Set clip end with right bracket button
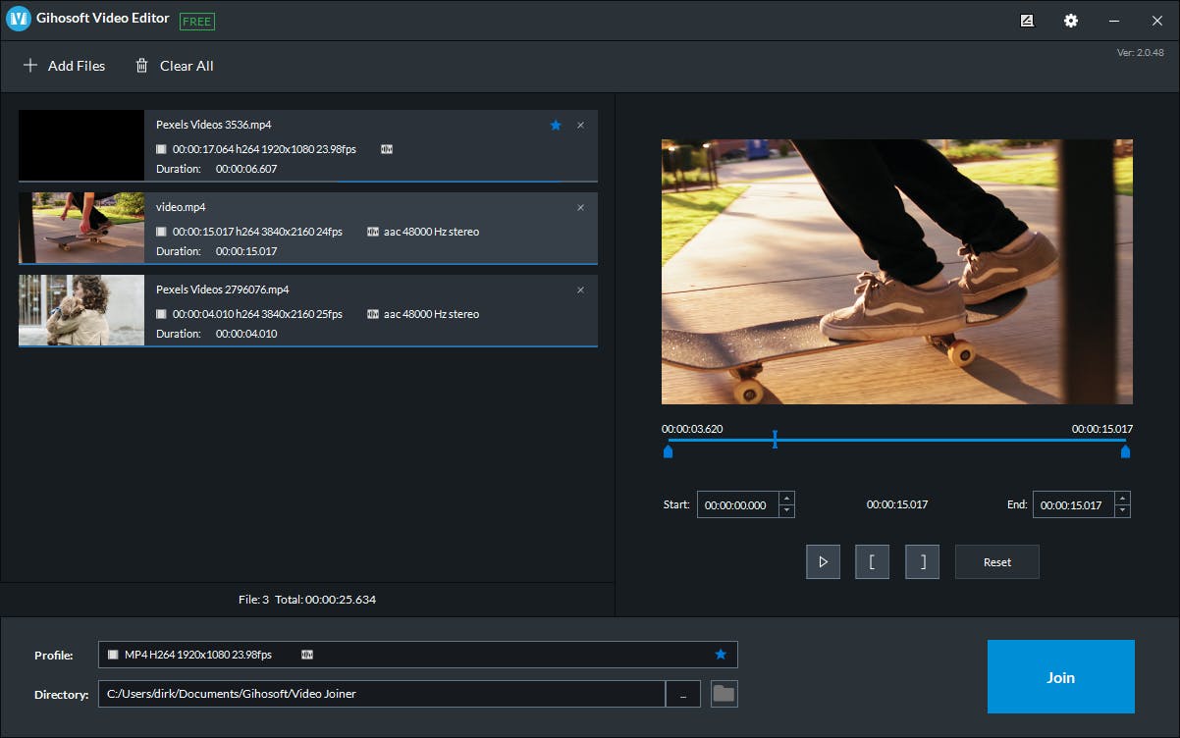This screenshot has width=1180, height=738. (x=922, y=562)
